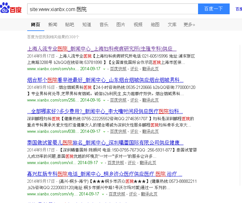Click URL www.xianbx.com/com/xfy...
Viewport: 242px width, 203px height.
pyautogui.click(x=52, y=194)
